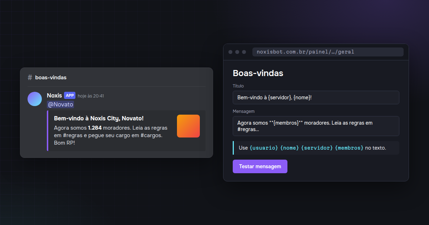Click the middle browser window dot

coord(237,52)
